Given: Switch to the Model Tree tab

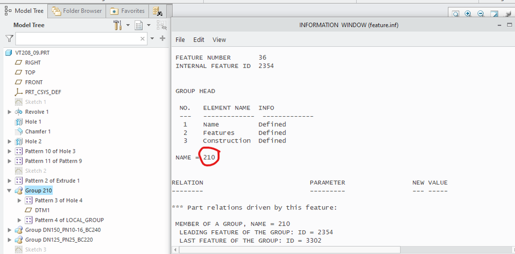Looking at the screenshot, I should (x=24, y=11).
